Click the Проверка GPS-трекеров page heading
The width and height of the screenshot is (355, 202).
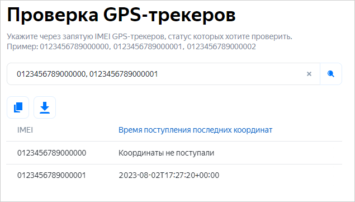[x=121, y=15]
